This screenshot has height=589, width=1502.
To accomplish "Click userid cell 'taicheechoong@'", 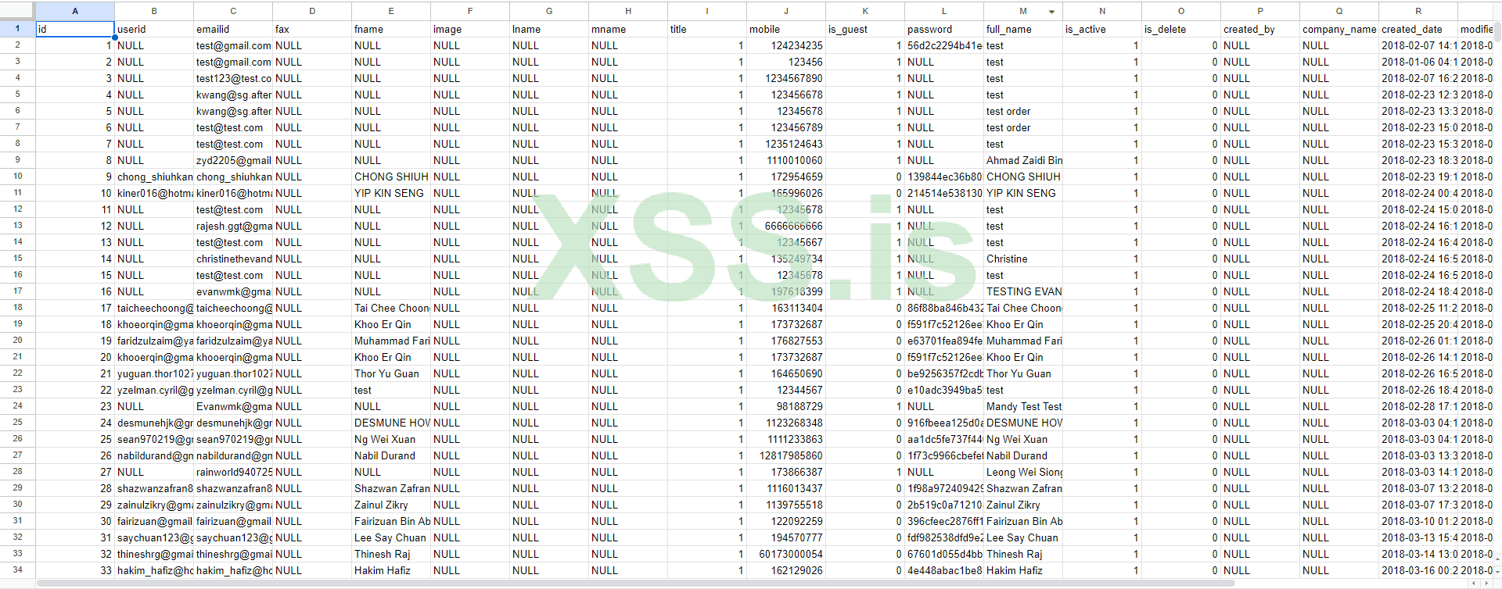I will [154, 308].
